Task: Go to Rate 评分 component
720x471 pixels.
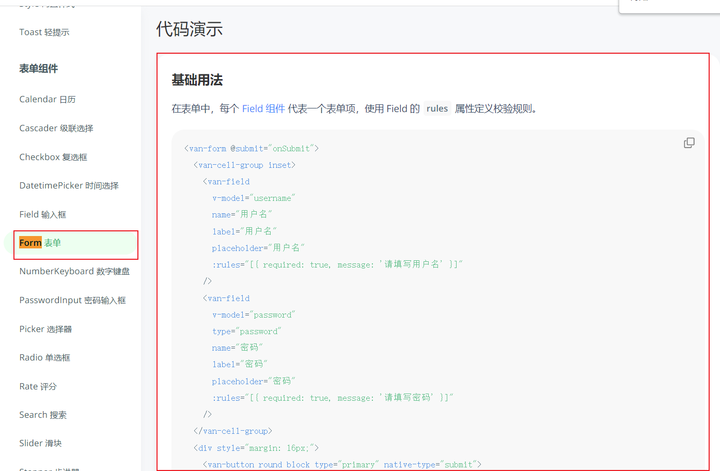Action: point(38,386)
